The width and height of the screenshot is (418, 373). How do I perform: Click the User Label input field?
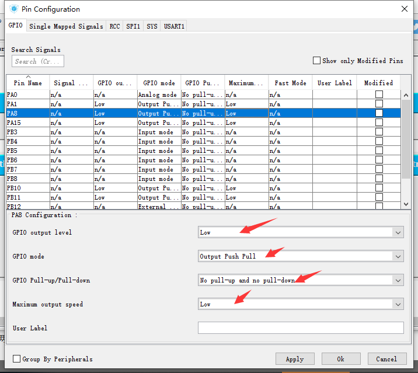[x=301, y=327]
